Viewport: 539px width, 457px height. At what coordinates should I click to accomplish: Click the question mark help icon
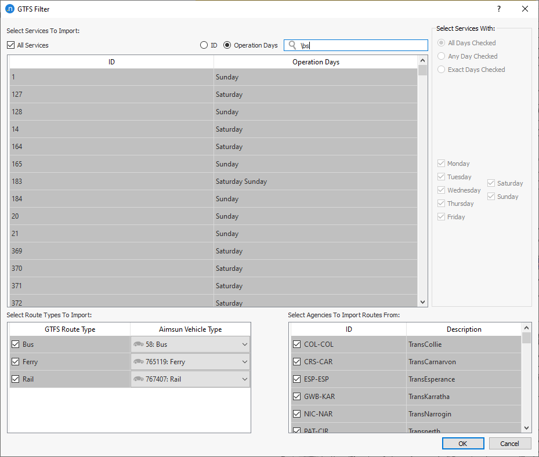[x=498, y=9]
